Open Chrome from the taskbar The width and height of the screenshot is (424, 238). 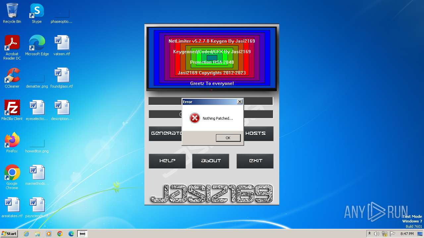tap(60, 234)
